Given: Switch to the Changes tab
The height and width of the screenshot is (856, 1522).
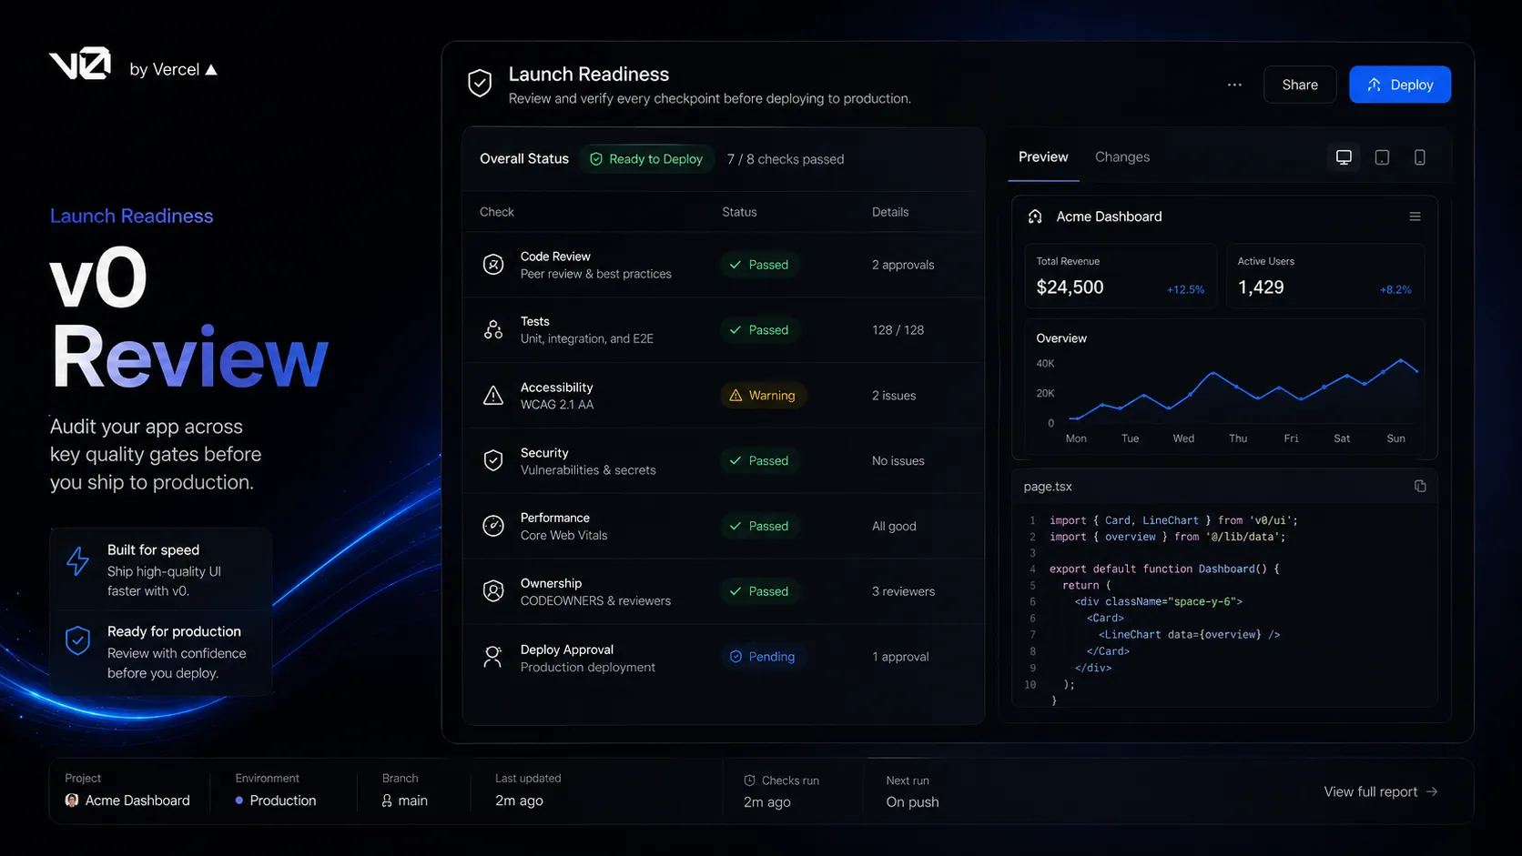Looking at the screenshot, I should [x=1122, y=157].
